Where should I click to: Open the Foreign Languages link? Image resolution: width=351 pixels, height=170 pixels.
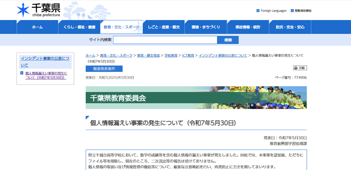point(273,11)
